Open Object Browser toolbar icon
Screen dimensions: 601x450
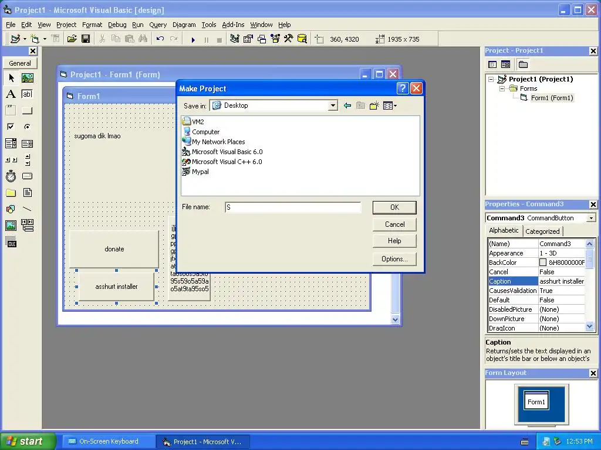click(x=275, y=39)
